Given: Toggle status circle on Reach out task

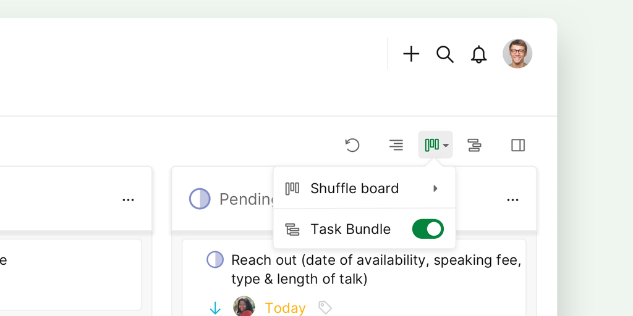Looking at the screenshot, I should [215, 260].
